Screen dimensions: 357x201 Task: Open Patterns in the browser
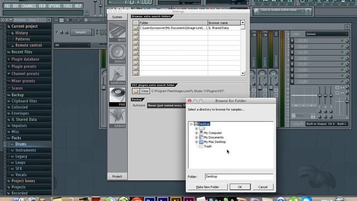(x=22, y=39)
